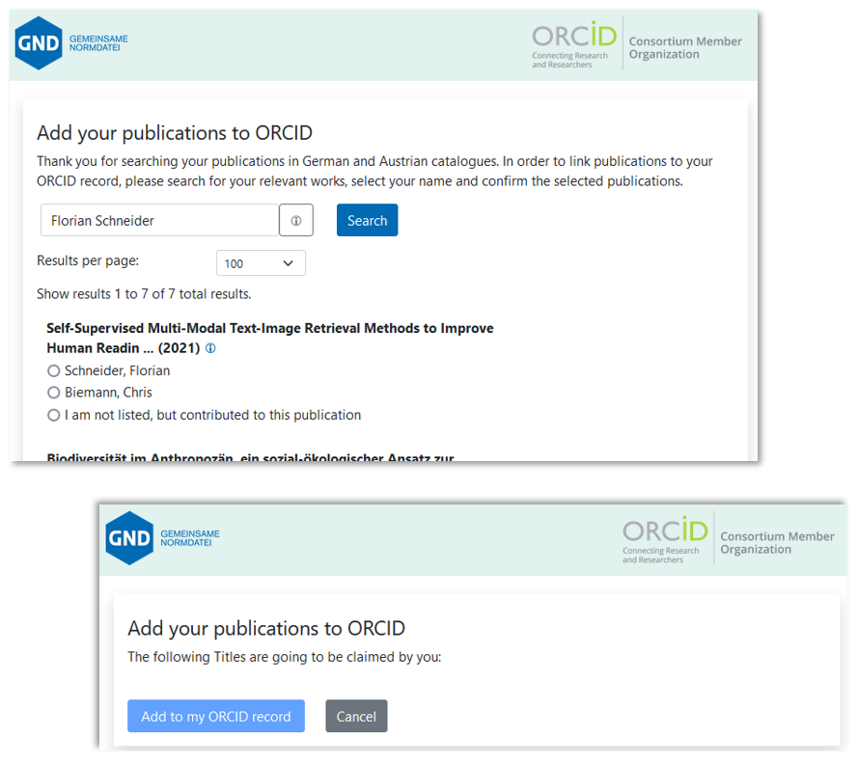Click 'Gemeinsame Normdatei' text on the search page
The image size is (858, 764).
(x=98, y=43)
